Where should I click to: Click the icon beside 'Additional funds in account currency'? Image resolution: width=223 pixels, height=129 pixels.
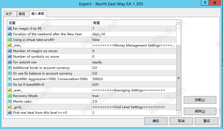(x=9, y=68)
